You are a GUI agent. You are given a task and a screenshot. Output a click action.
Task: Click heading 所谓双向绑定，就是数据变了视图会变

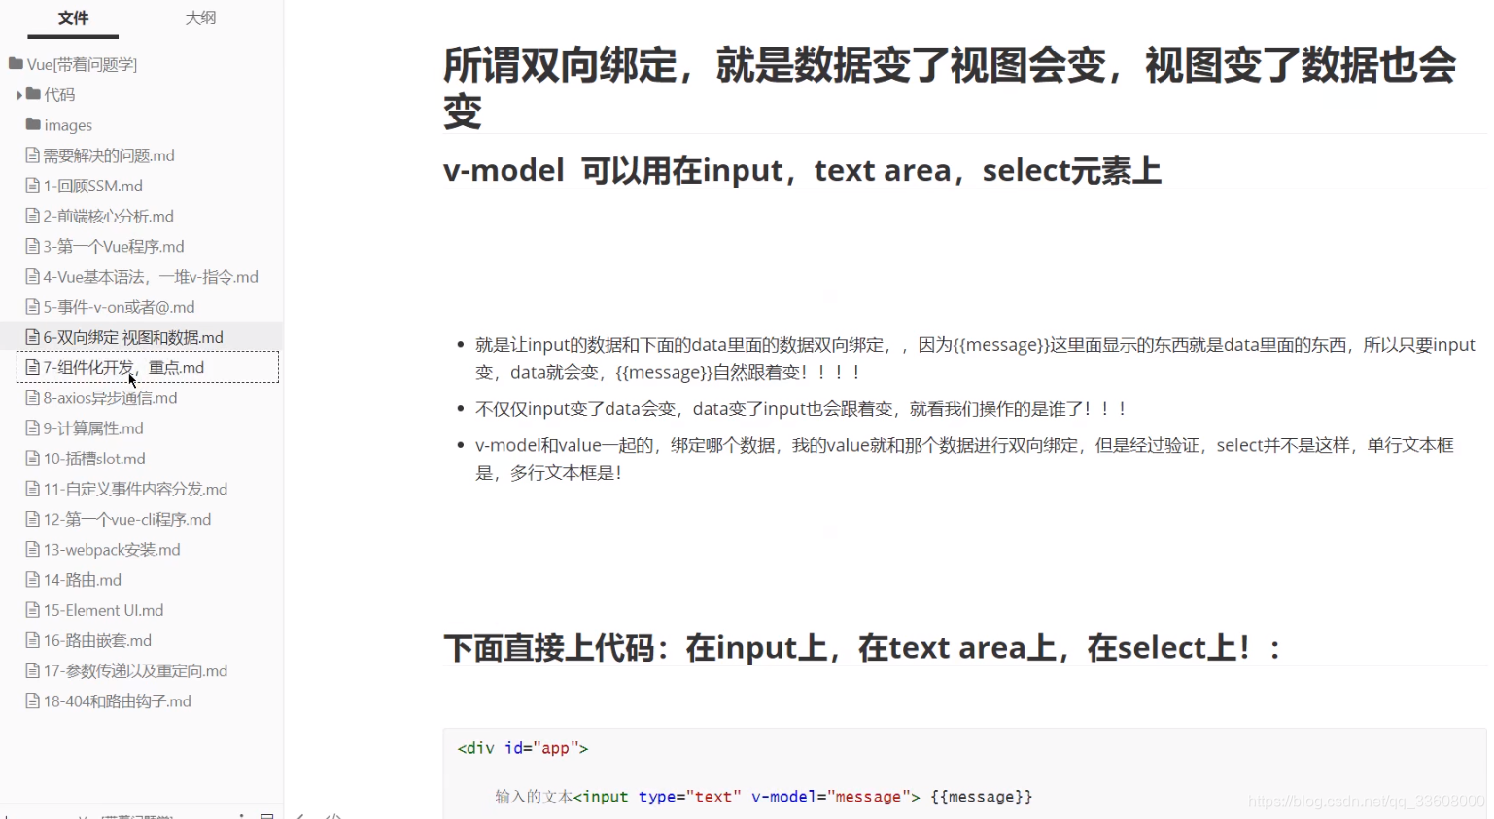(x=950, y=87)
